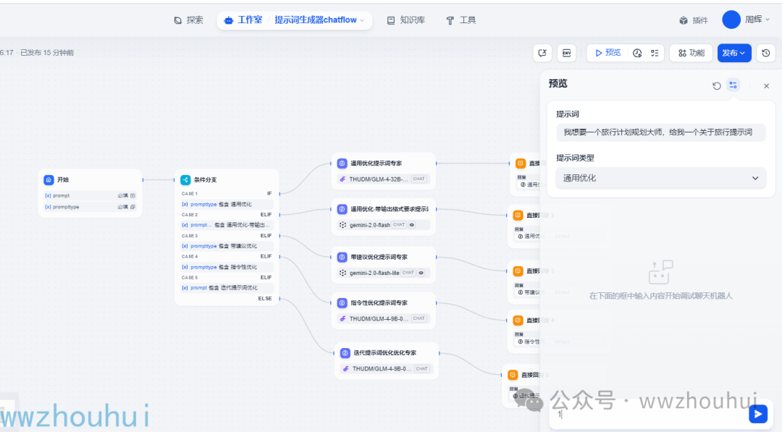Open the 插件 plugins page
782x432 pixels.
694,20
